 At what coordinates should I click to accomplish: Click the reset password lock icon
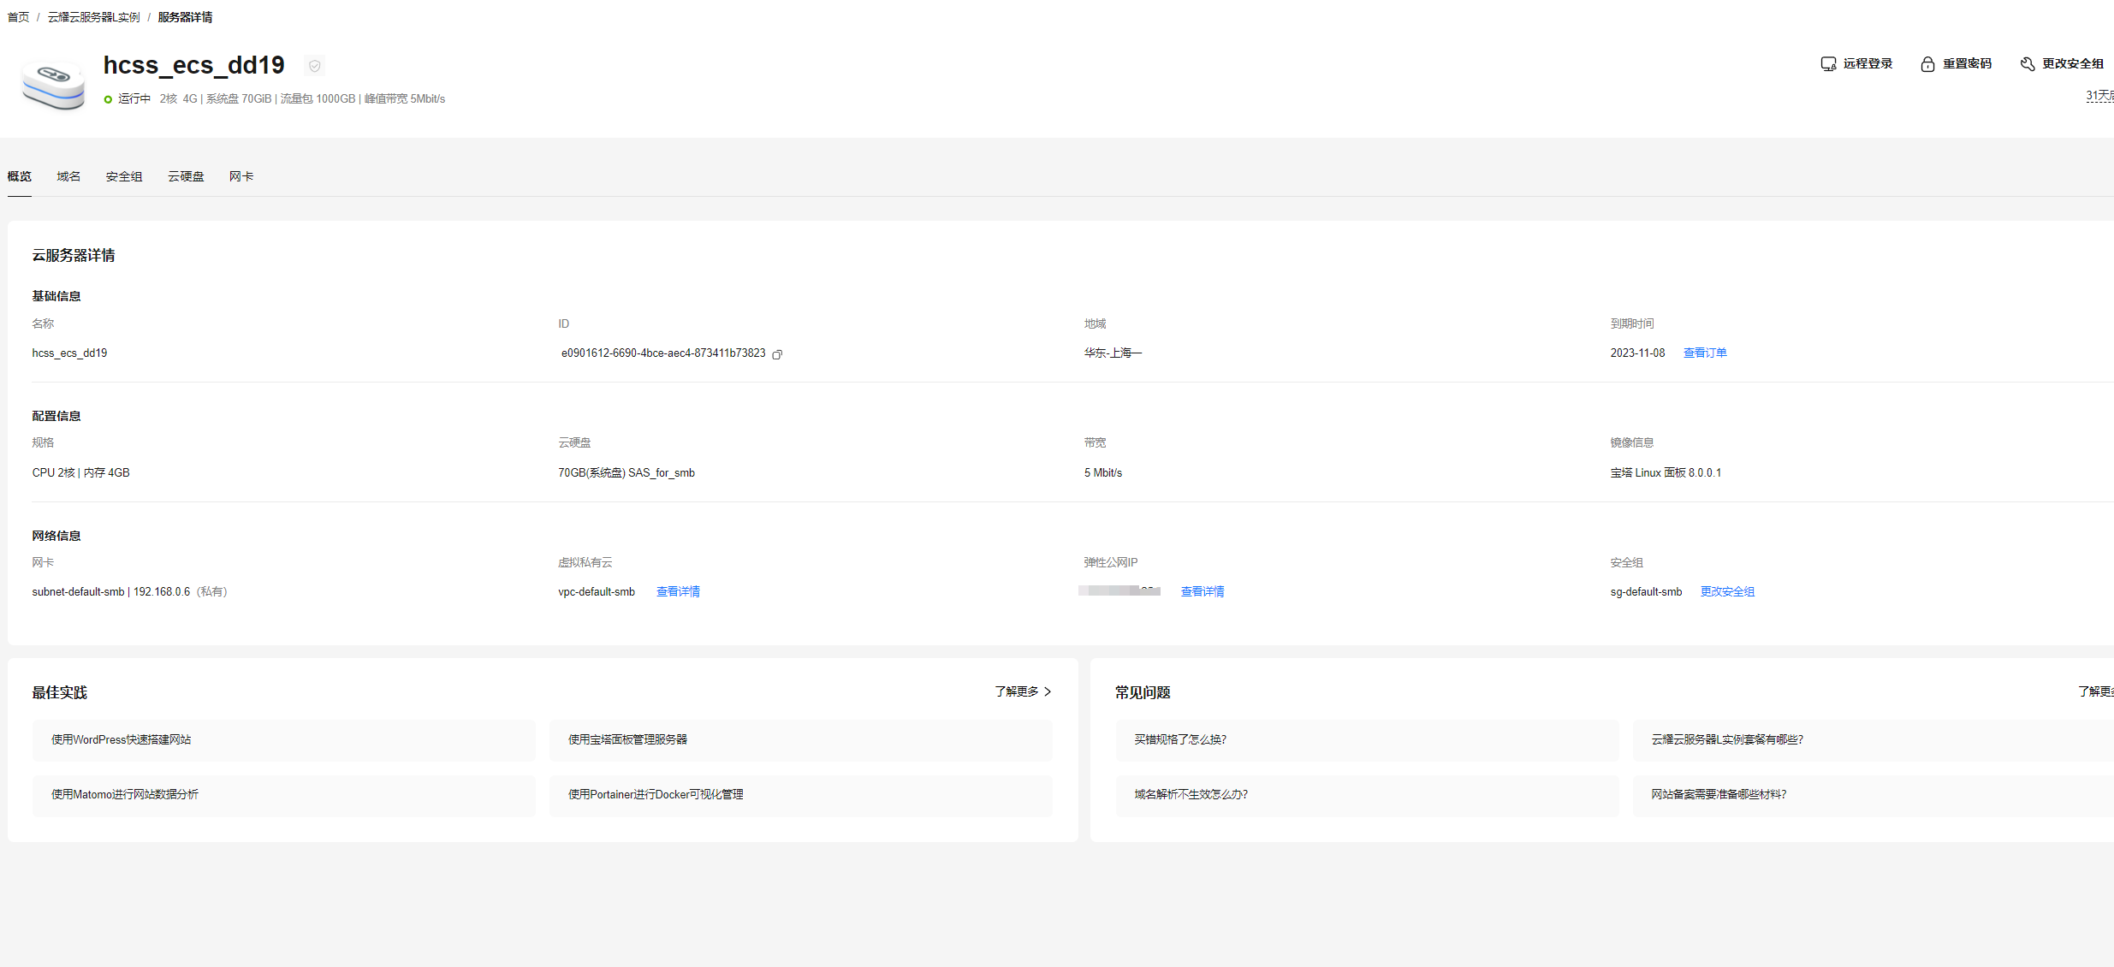pyautogui.click(x=1927, y=64)
